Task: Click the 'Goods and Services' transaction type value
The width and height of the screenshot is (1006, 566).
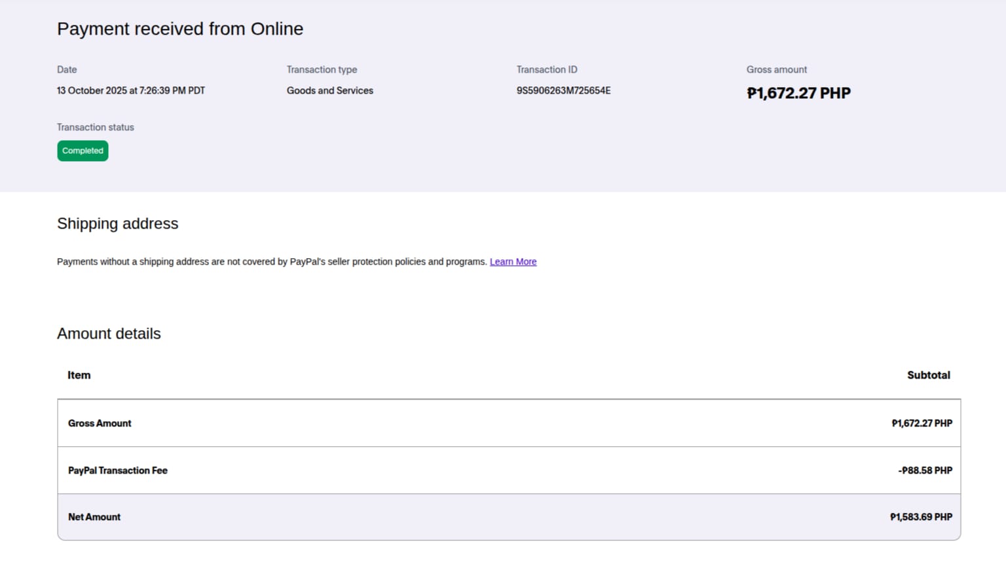Action: point(329,90)
